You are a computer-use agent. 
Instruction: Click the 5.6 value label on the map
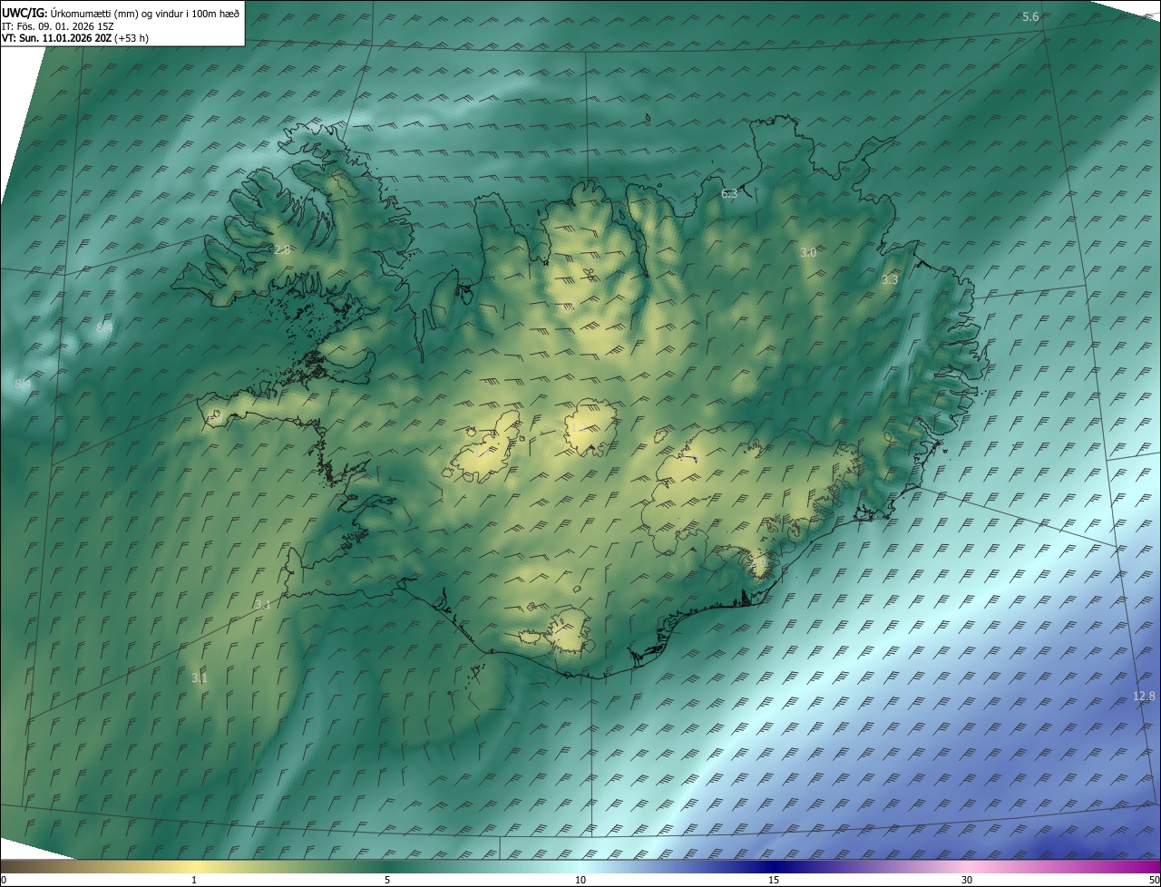click(1030, 17)
